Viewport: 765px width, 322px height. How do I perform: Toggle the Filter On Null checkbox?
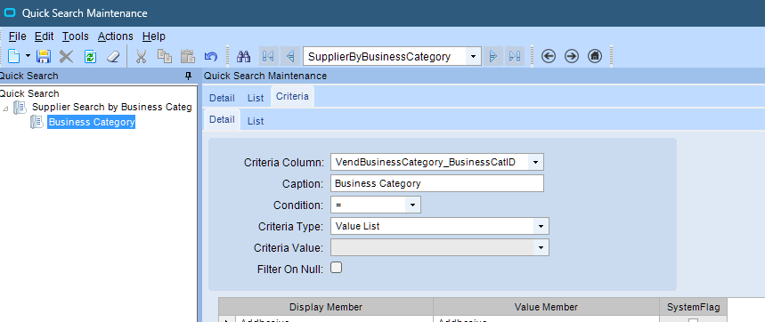pos(336,268)
